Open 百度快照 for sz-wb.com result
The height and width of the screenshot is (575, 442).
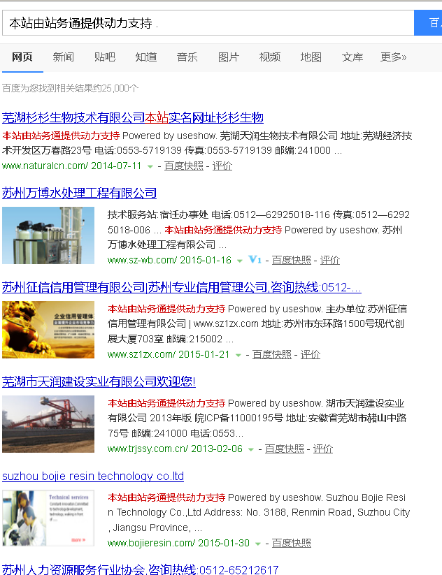point(291,261)
